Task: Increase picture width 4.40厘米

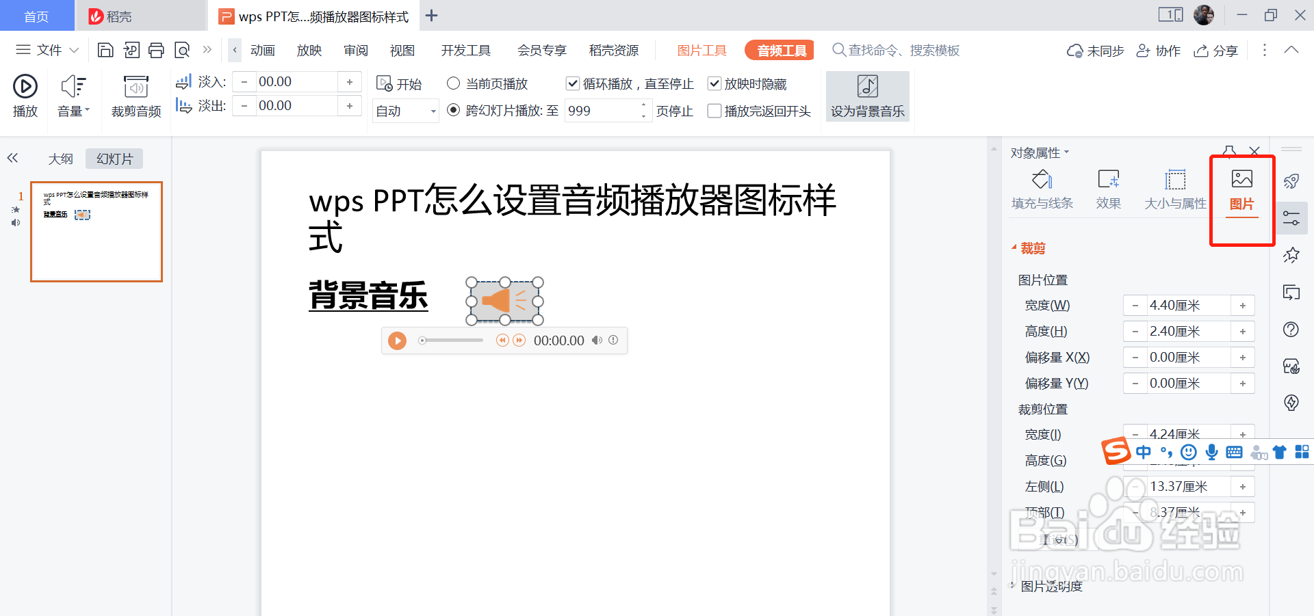Action: tap(1243, 306)
